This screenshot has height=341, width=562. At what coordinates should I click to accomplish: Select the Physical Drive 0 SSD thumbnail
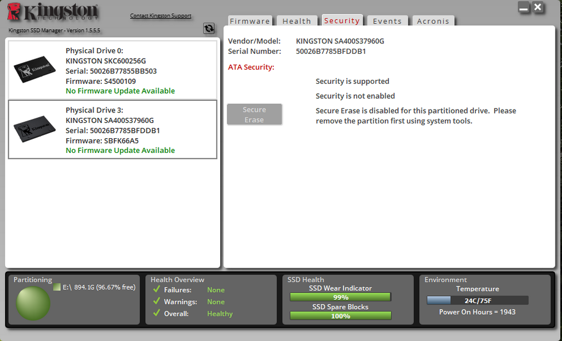pos(35,70)
